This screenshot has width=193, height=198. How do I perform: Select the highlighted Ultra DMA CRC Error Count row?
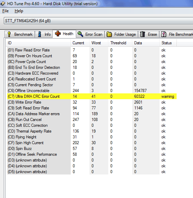pyautogui.click(x=92, y=96)
